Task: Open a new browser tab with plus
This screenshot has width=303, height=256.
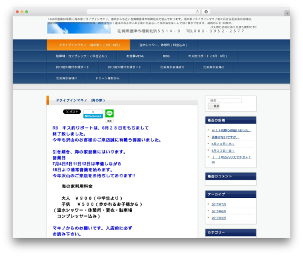Action: [287, 13]
